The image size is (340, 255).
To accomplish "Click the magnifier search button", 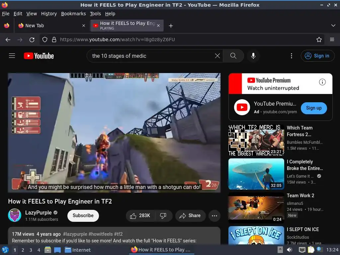I will pyautogui.click(x=233, y=56).
